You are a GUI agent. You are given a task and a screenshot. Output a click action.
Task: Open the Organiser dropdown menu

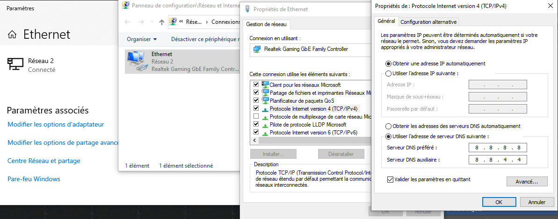[142, 39]
